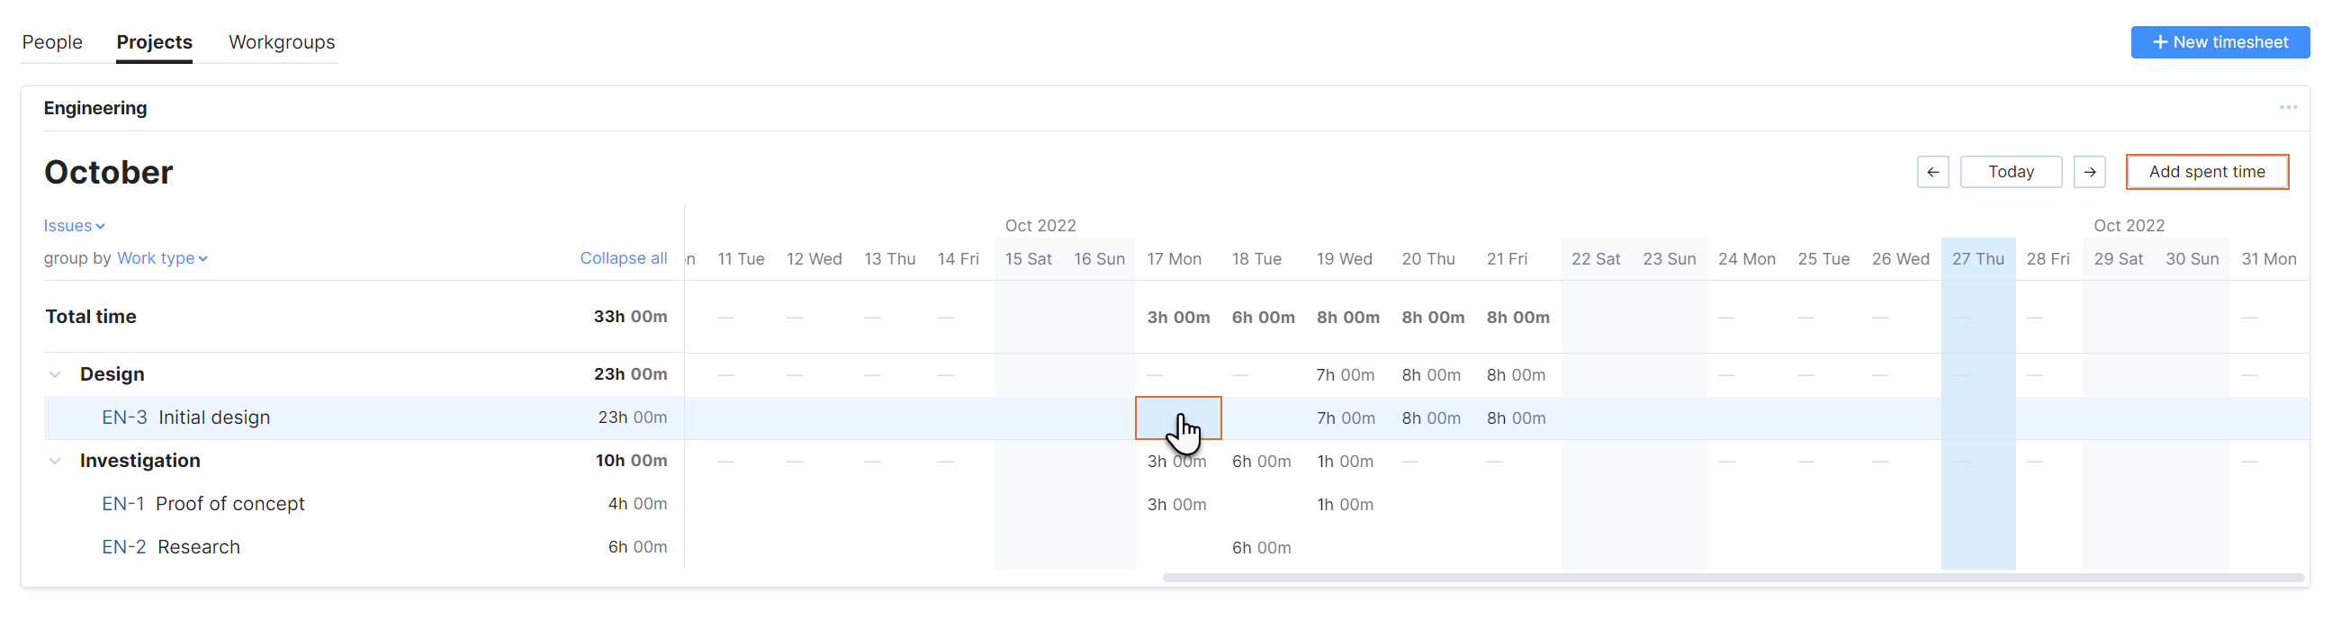Screen dimensions: 2332x638
Task: Switch to the People tab
Action: pyautogui.click(x=52, y=41)
